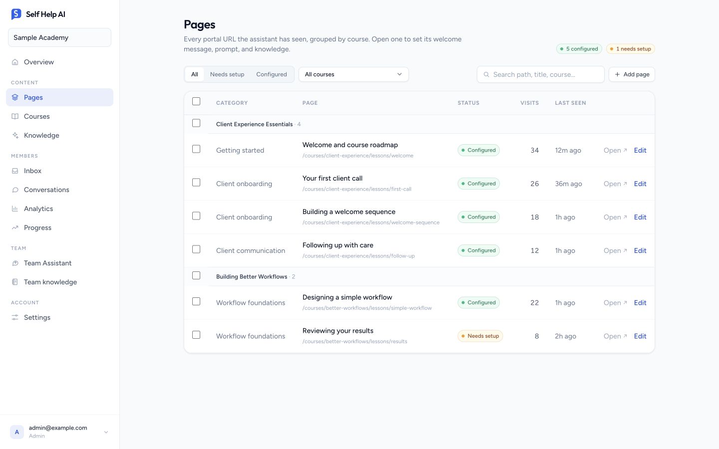
Task: Click the Team knowledge icon in sidebar
Action: [15, 282]
